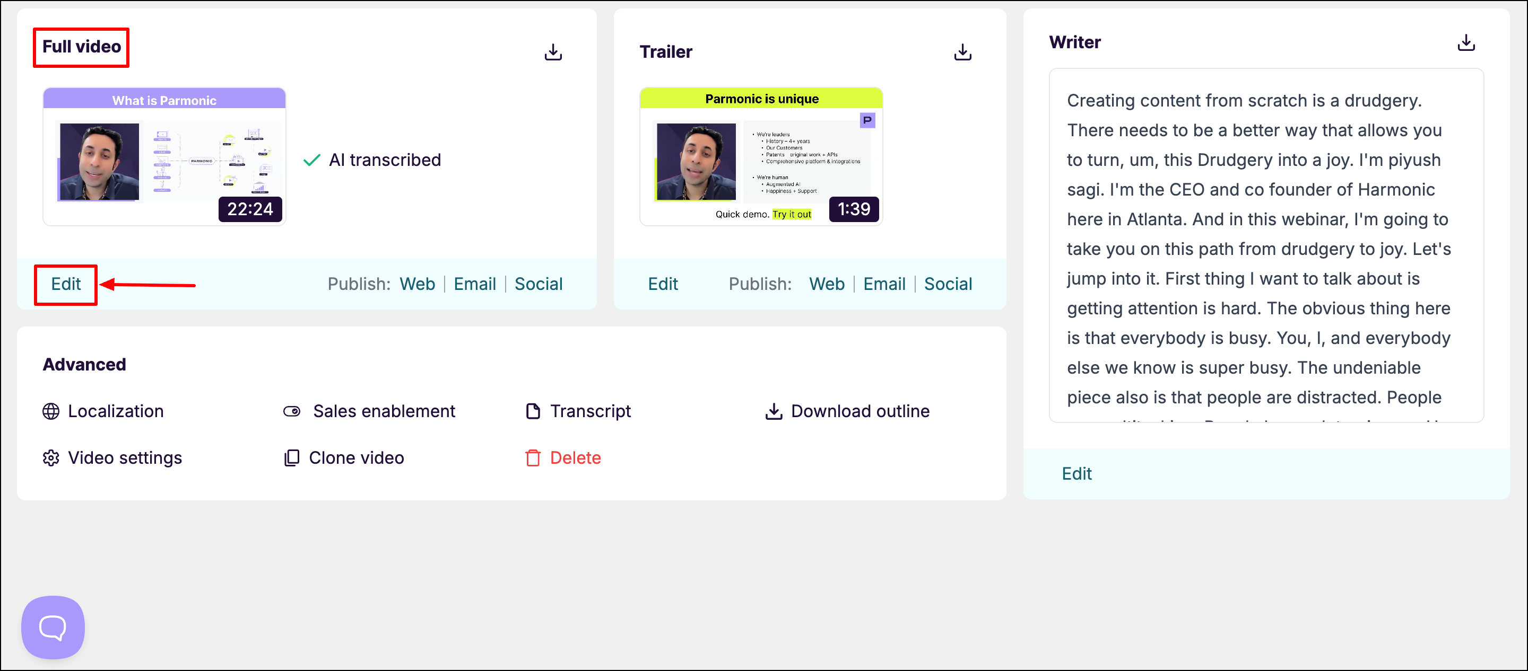Click the Localization globe icon
The width and height of the screenshot is (1528, 671).
(51, 411)
